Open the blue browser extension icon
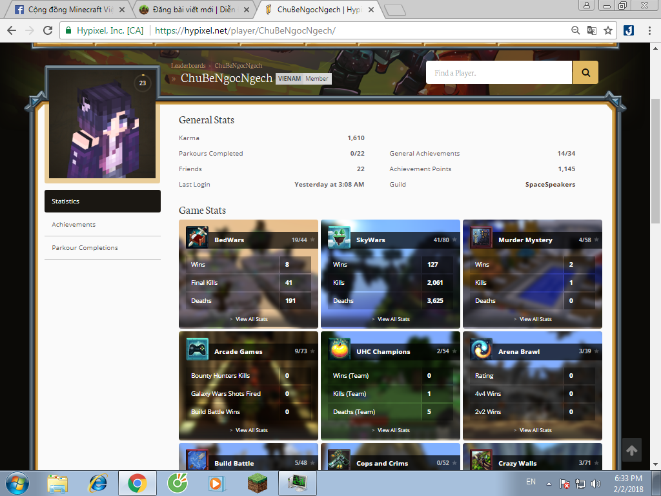The height and width of the screenshot is (496, 661). tap(629, 30)
